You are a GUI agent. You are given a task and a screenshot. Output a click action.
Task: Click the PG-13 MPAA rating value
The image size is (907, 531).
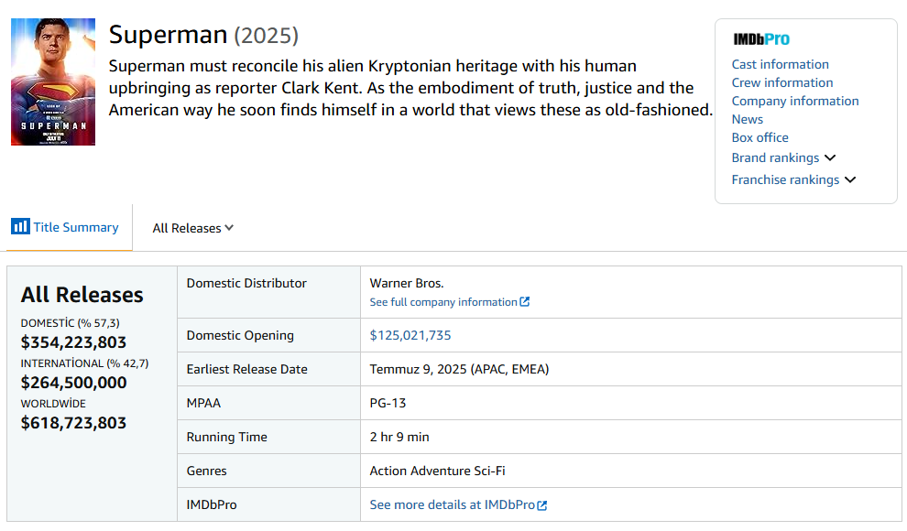pyautogui.click(x=388, y=403)
